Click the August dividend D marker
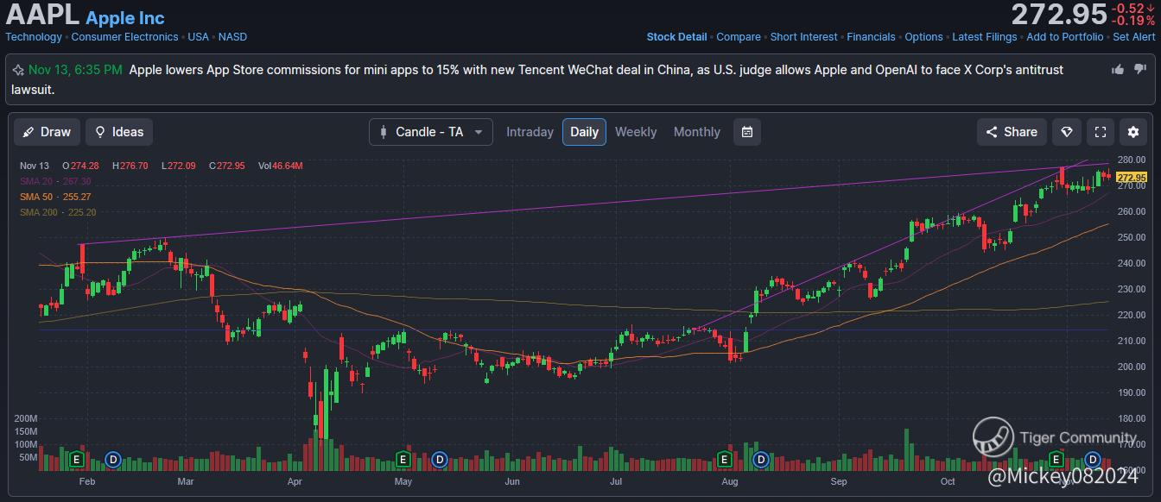This screenshot has width=1161, height=502. click(761, 459)
